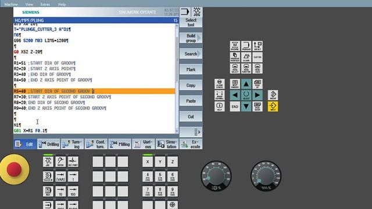Click the CUSTOM key
The height and width of the screenshot is (209, 372).
pyautogui.click(x=257, y=57)
